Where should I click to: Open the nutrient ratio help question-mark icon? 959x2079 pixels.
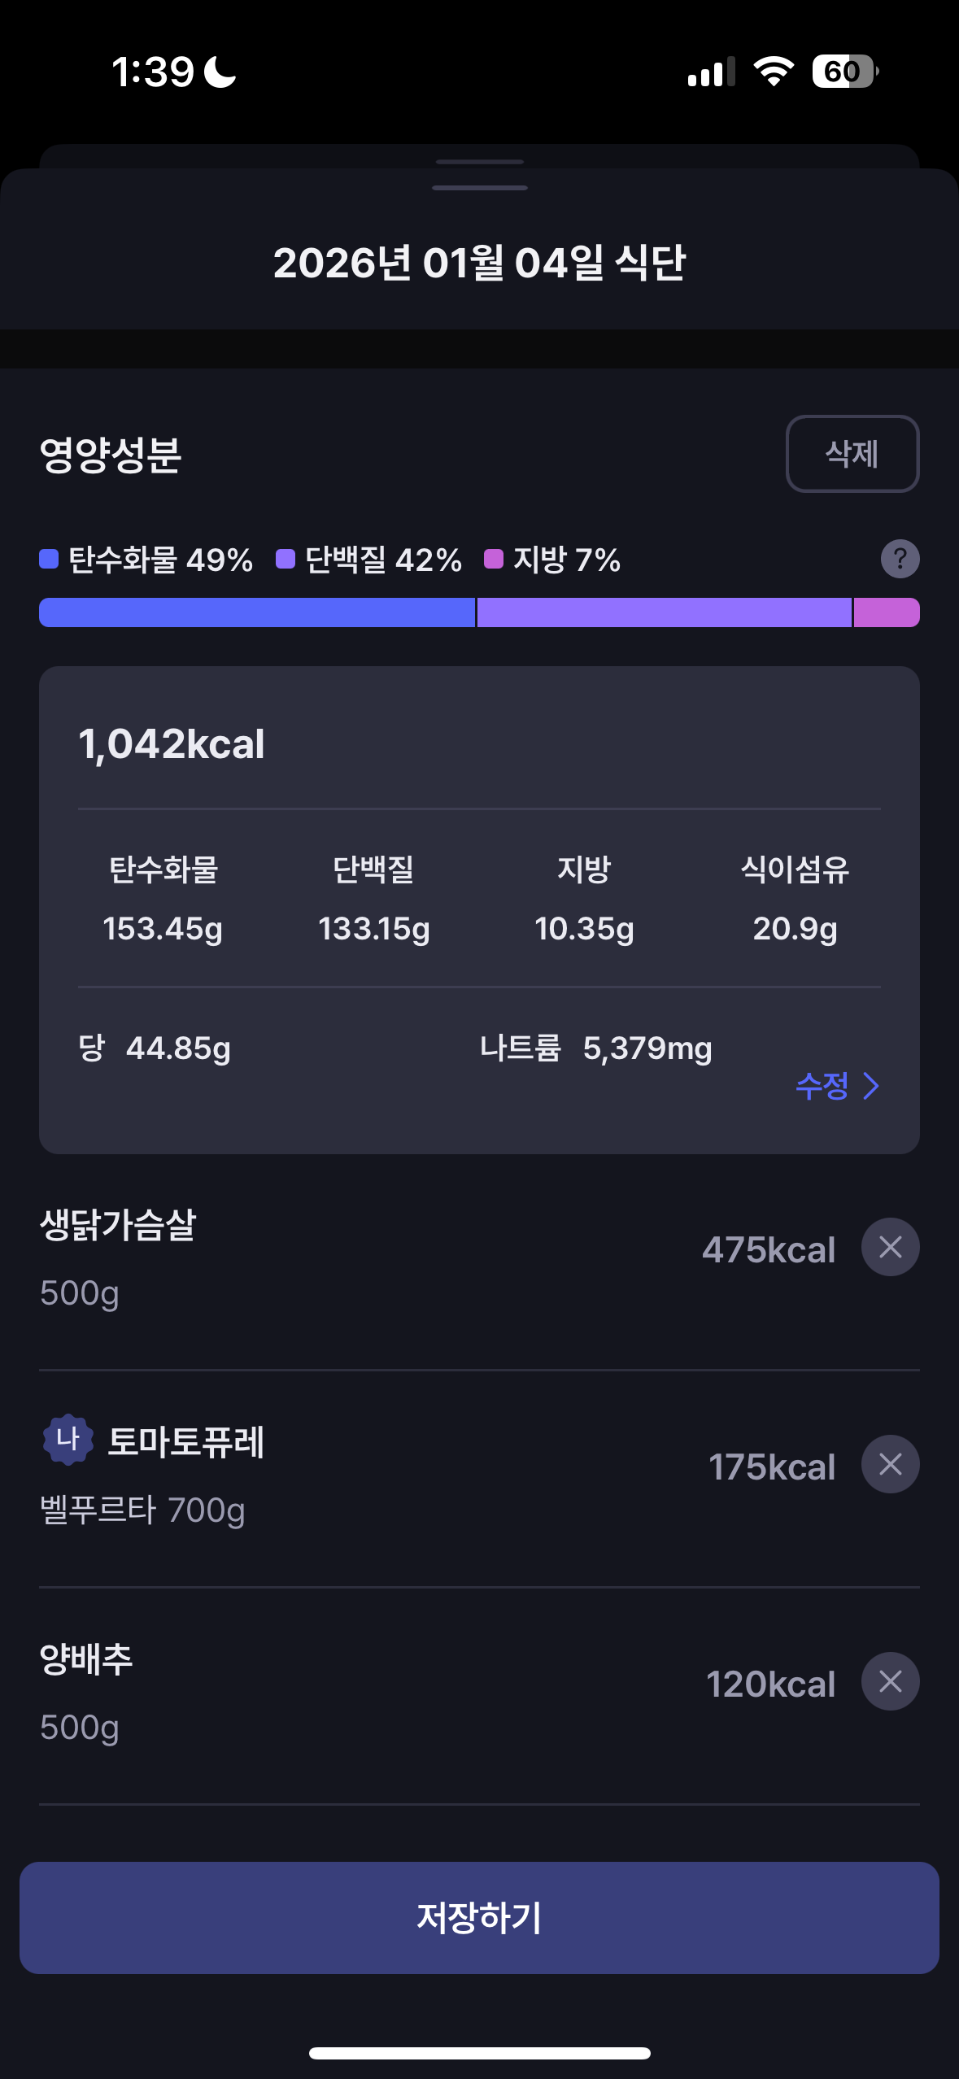(900, 559)
